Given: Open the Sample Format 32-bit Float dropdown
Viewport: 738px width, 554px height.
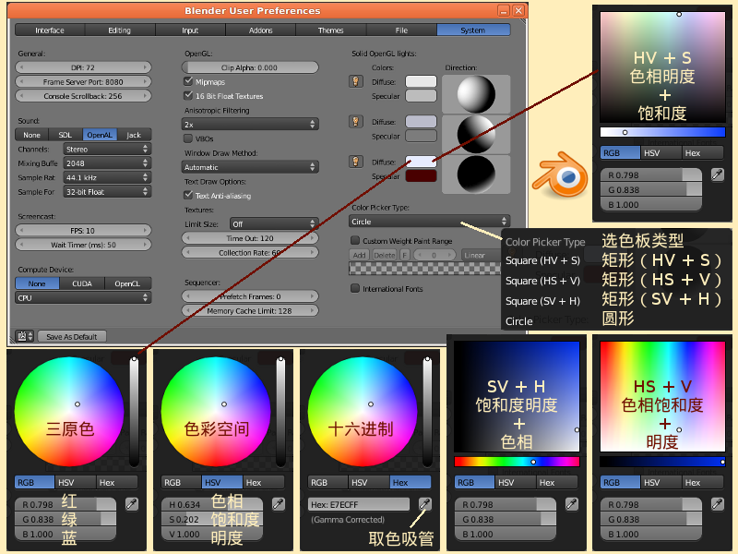Looking at the screenshot, I should click(x=107, y=192).
